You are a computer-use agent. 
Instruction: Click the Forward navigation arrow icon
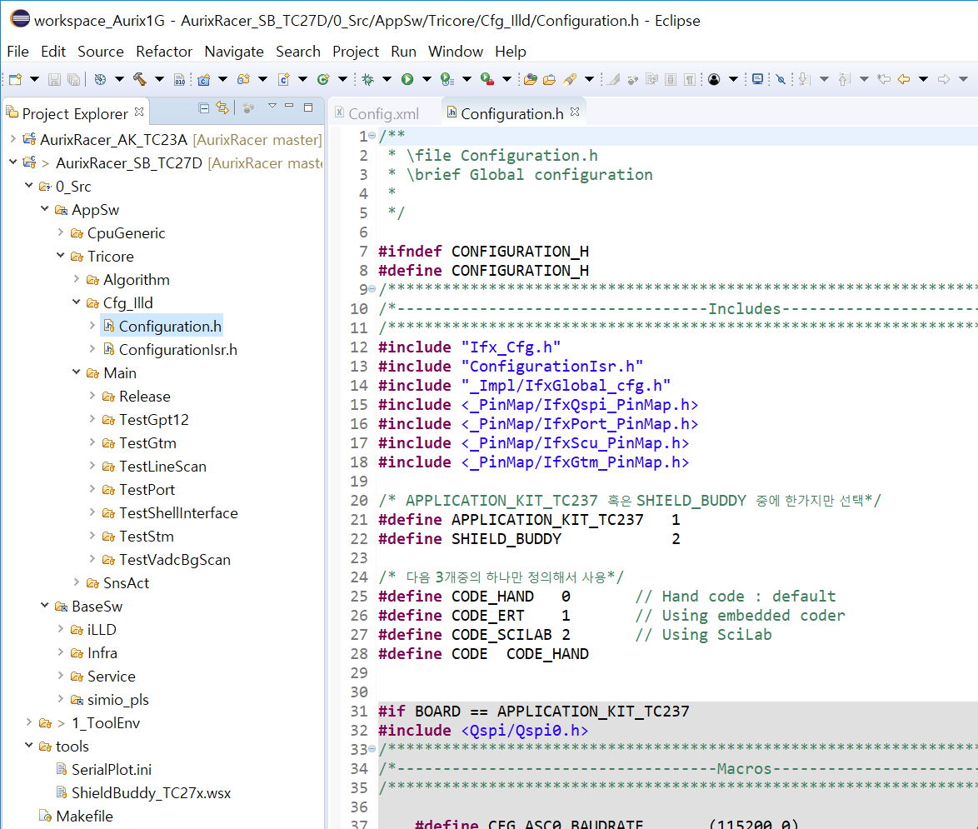point(944,79)
